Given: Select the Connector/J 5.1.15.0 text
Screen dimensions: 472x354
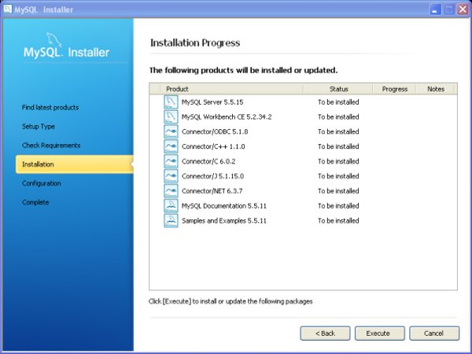Looking at the screenshot, I should point(212,176).
